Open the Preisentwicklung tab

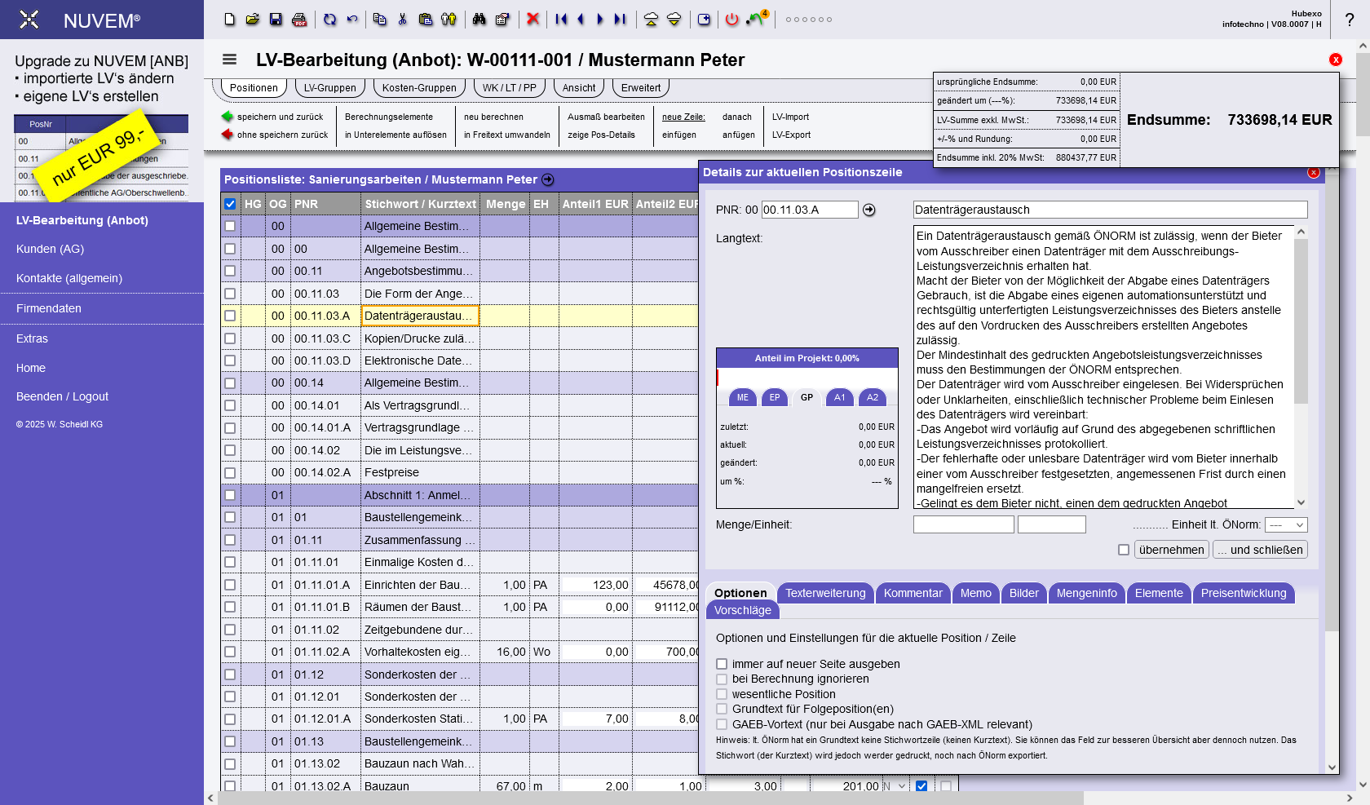pos(1243,593)
